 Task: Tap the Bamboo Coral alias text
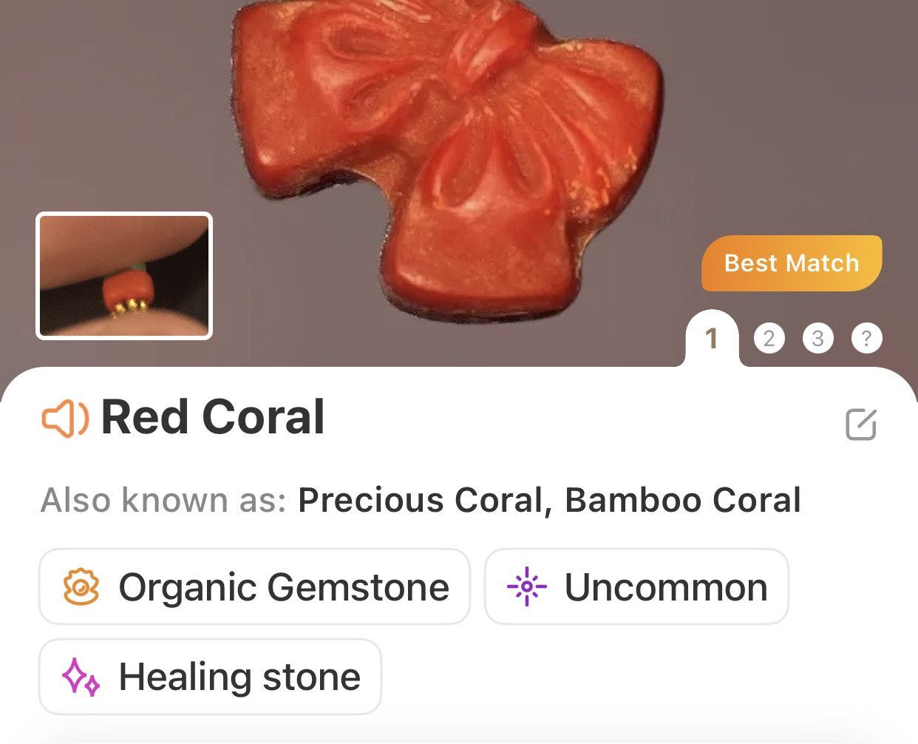click(x=683, y=501)
